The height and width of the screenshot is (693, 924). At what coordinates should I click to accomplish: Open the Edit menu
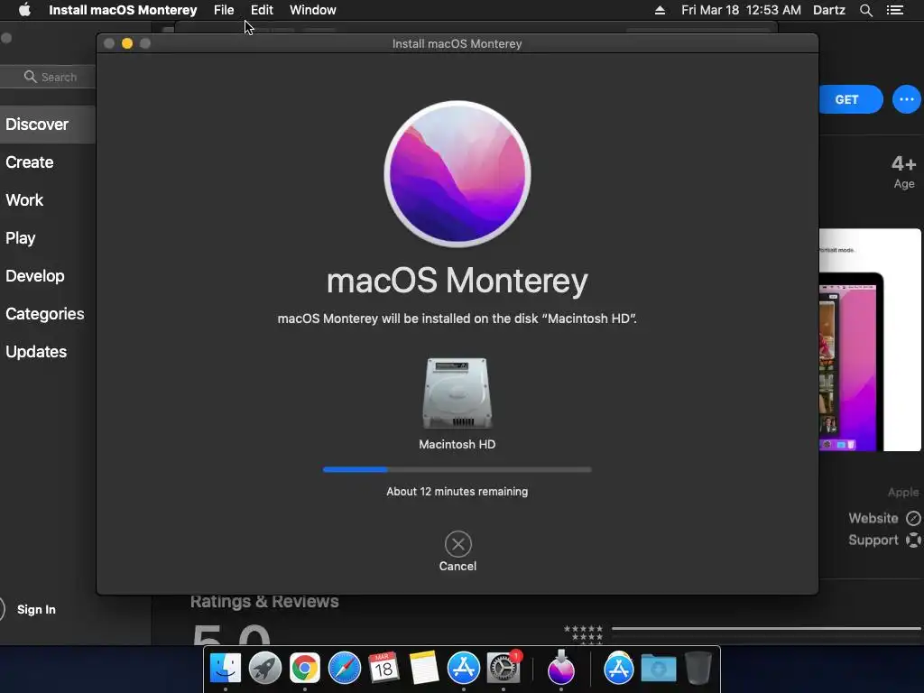262,10
